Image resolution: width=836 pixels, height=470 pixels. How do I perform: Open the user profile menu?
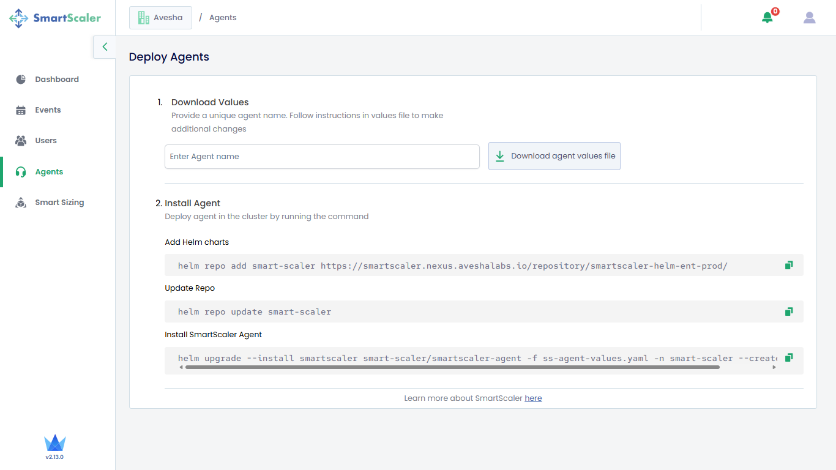tap(810, 18)
